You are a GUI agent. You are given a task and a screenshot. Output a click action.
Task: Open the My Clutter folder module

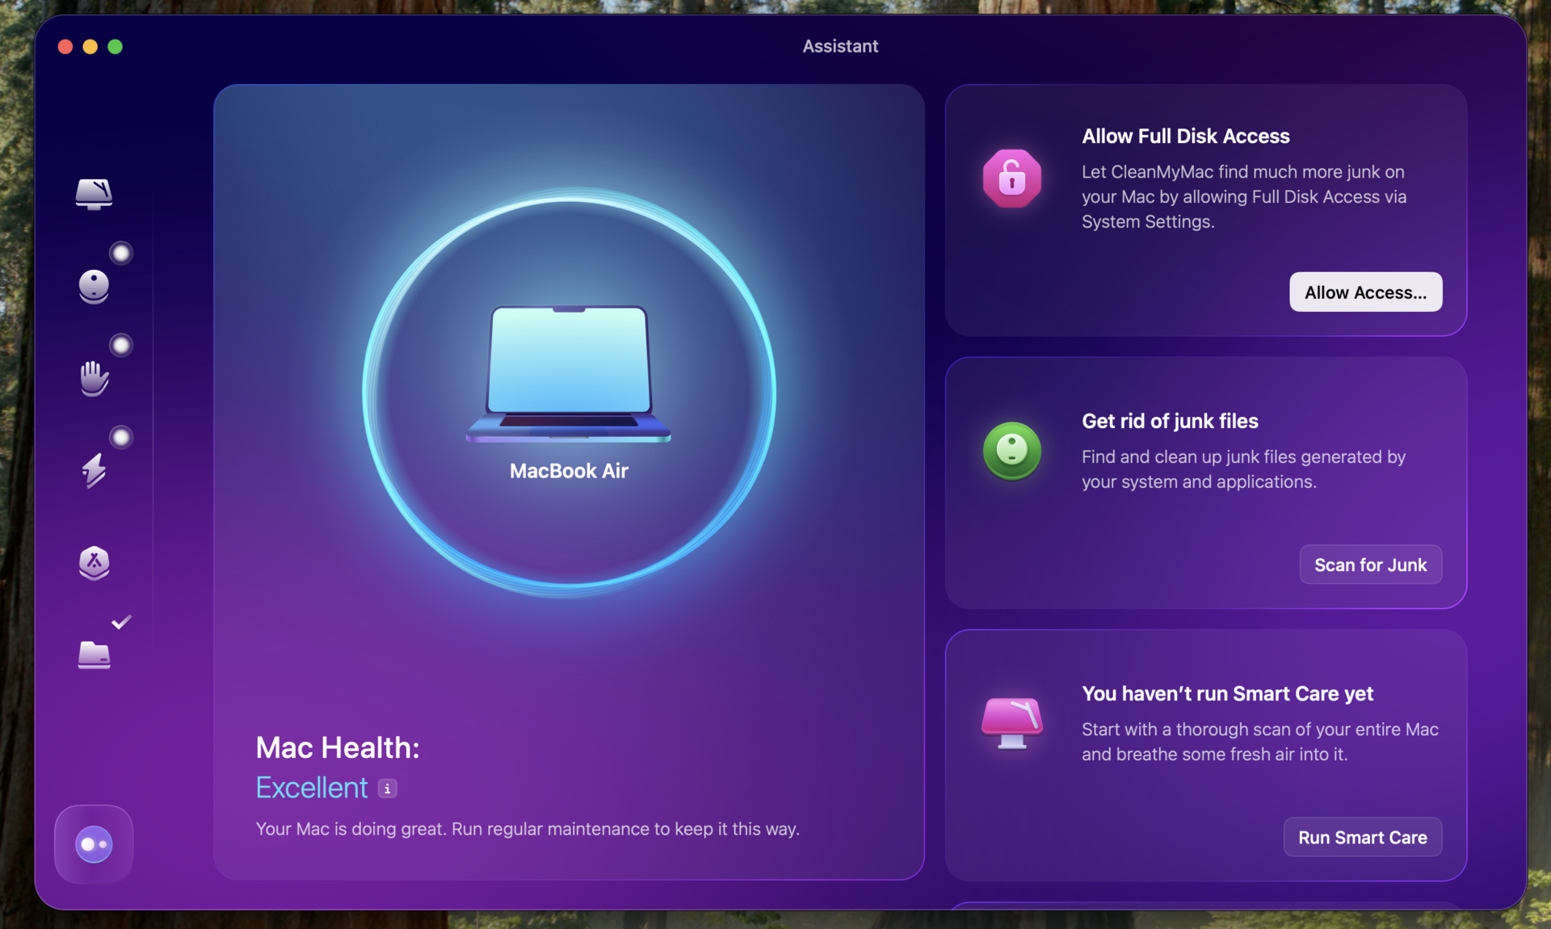(x=94, y=654)
